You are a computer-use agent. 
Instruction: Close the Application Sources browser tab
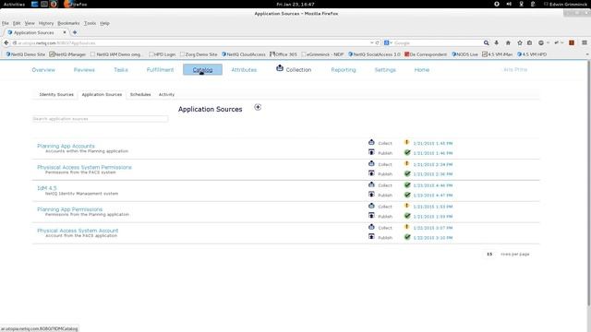65,32
